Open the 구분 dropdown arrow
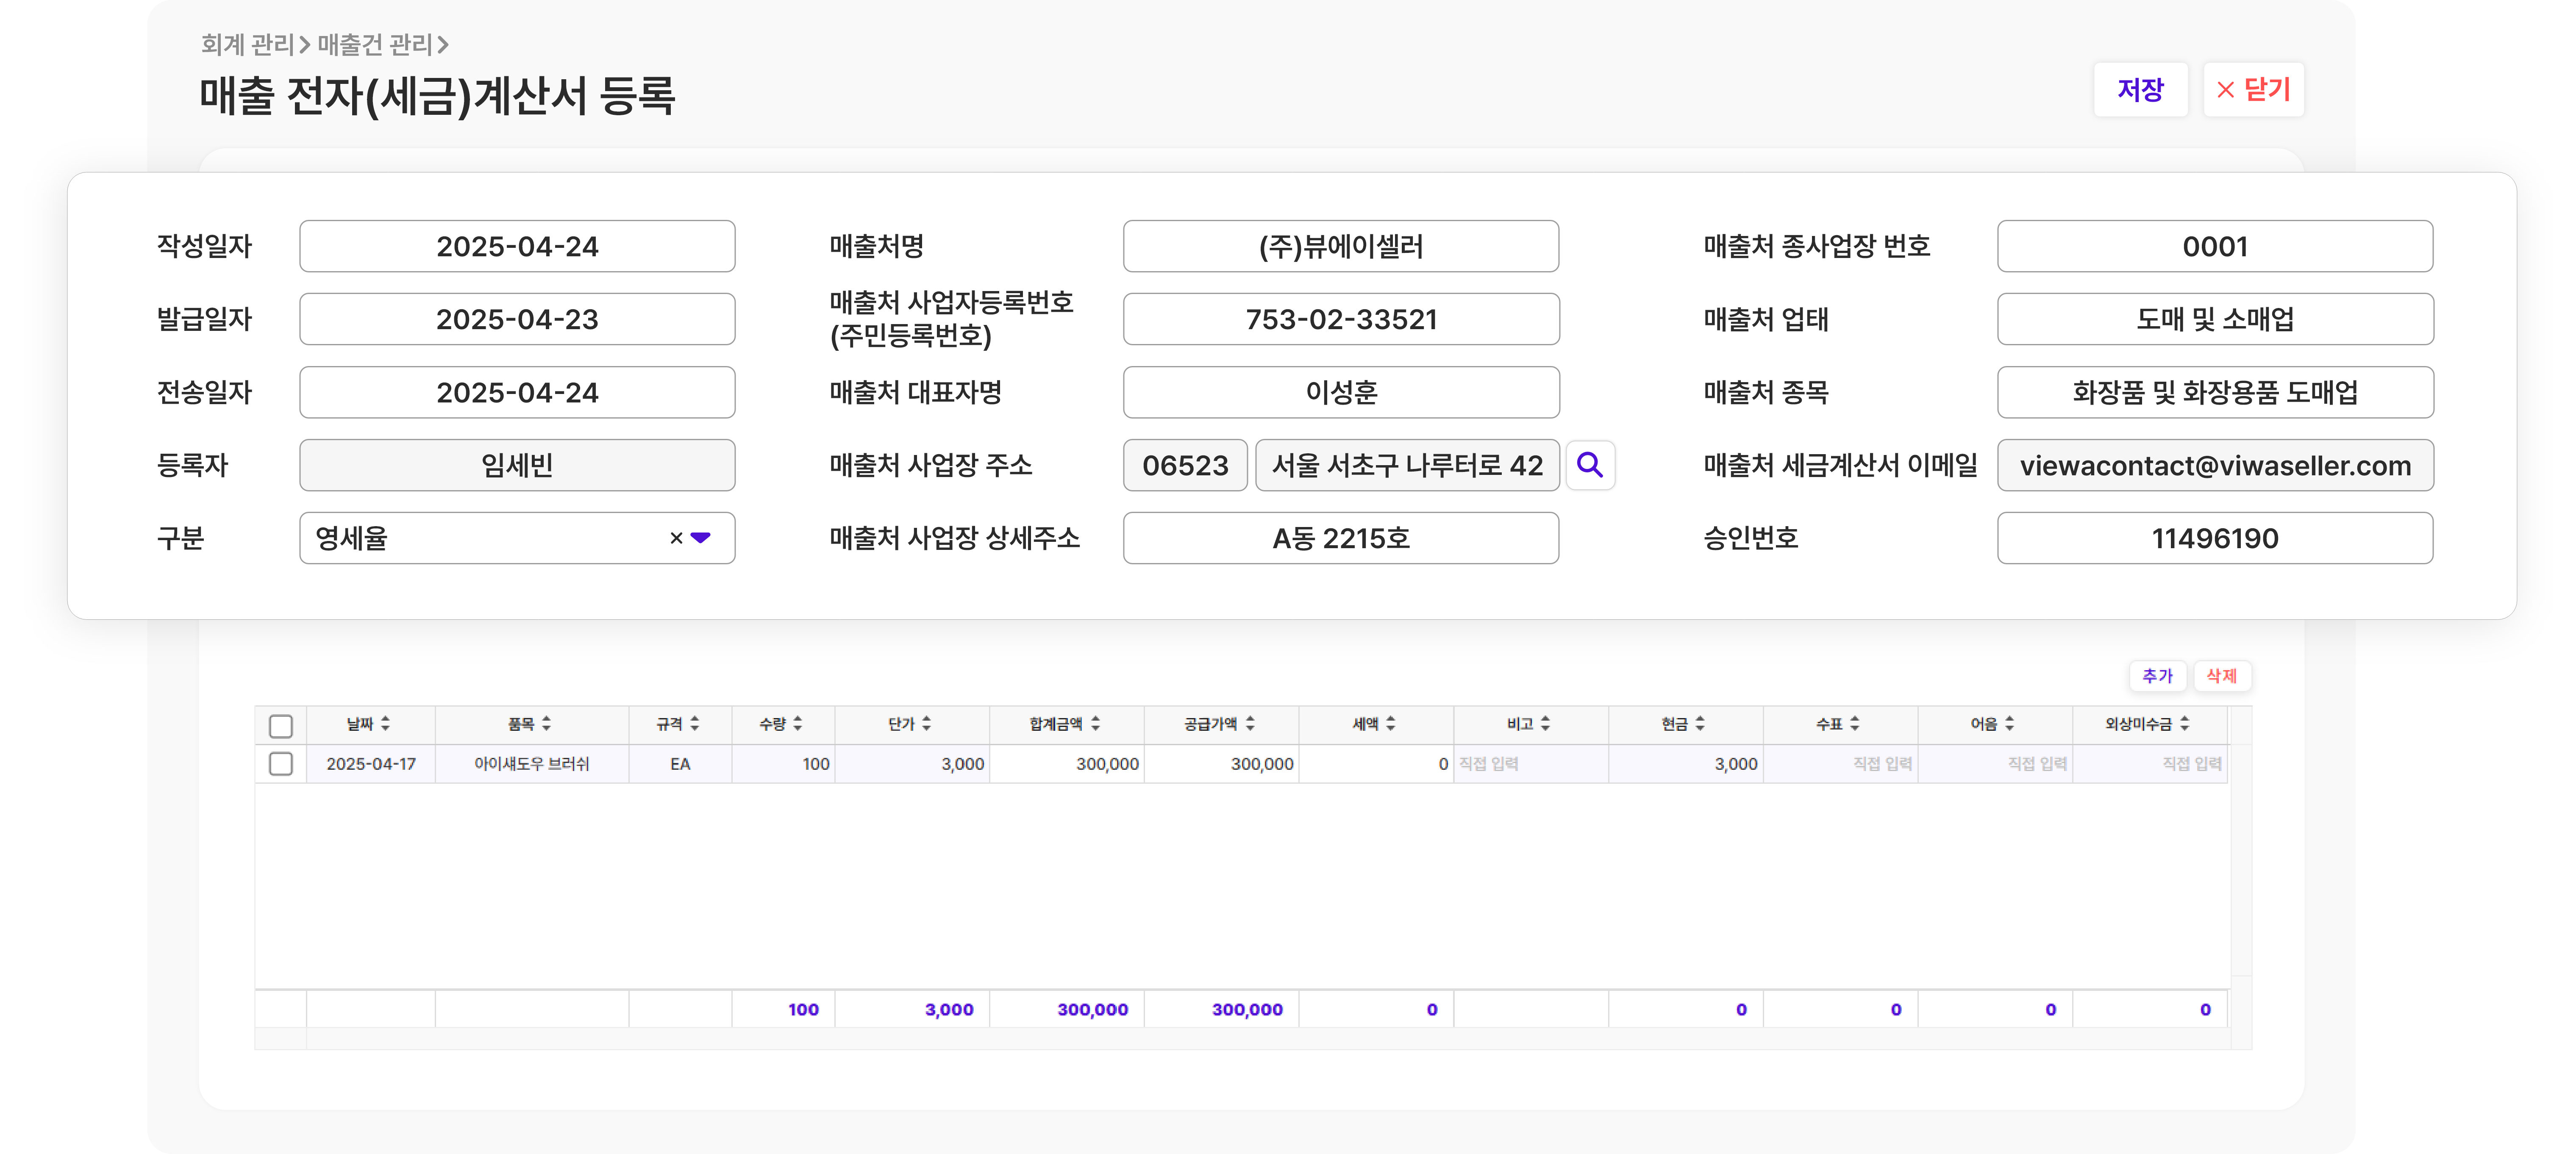 (701, 538)
